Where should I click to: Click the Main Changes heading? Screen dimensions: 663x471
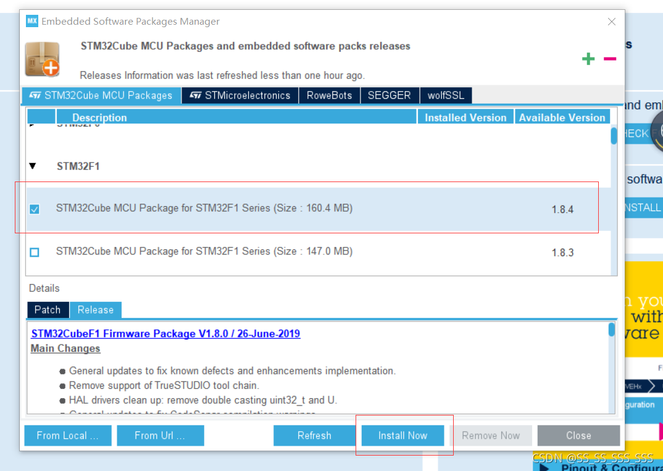coord(65,348)
